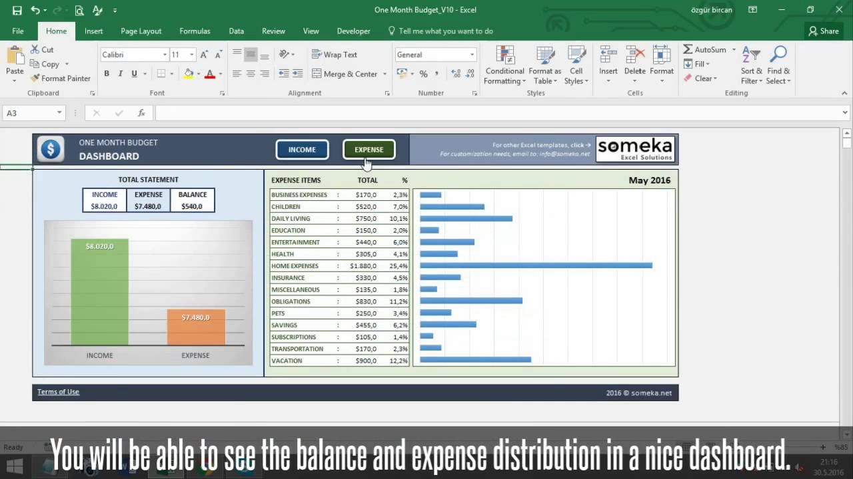Open the font size dropdown

click(x=192, y=55)
